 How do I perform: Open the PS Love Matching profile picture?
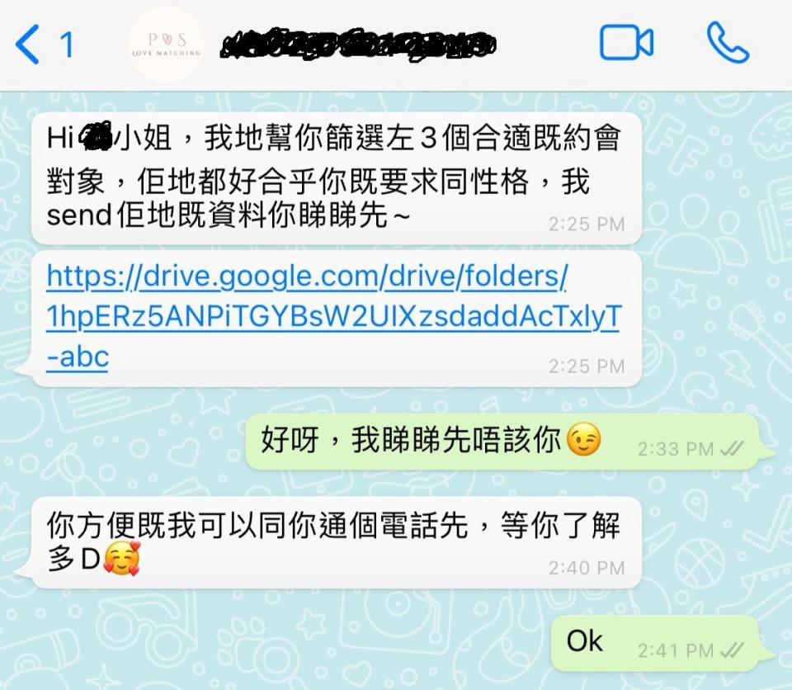(166, 45)
